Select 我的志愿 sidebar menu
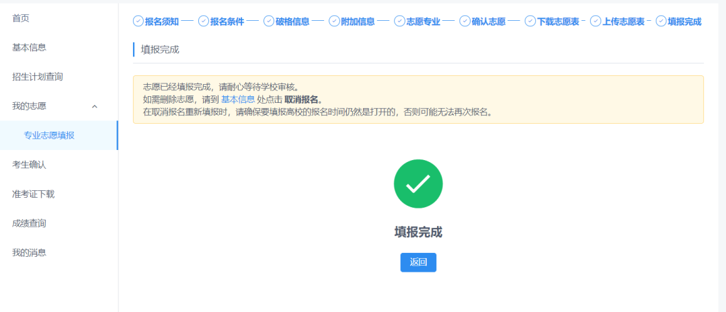Viewport: 726px width, 312px height. [x=29, y=106]
